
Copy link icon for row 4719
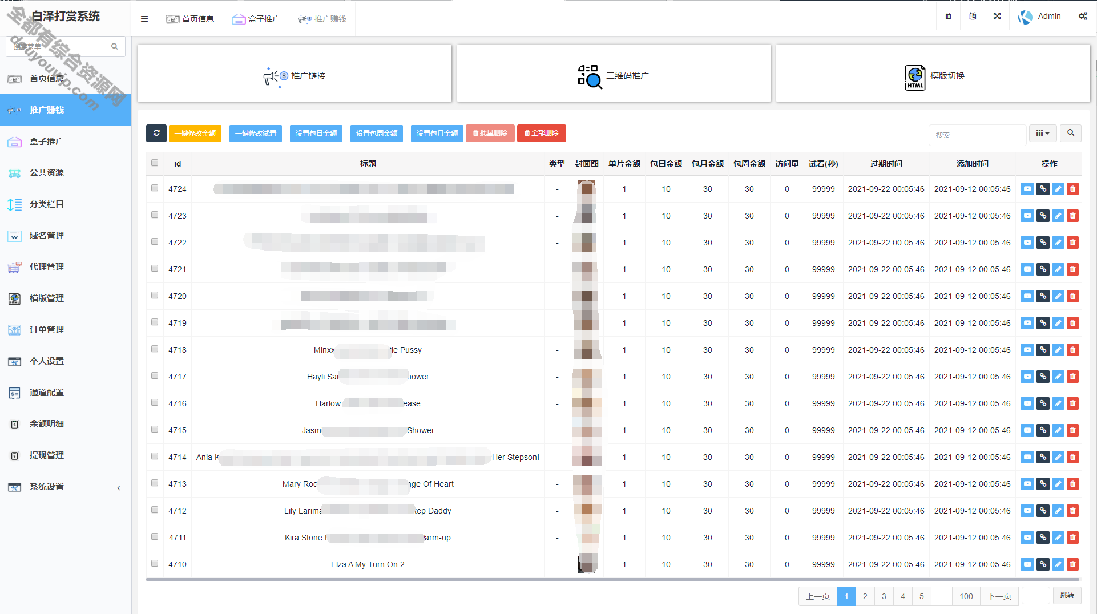coord(1043,323)
